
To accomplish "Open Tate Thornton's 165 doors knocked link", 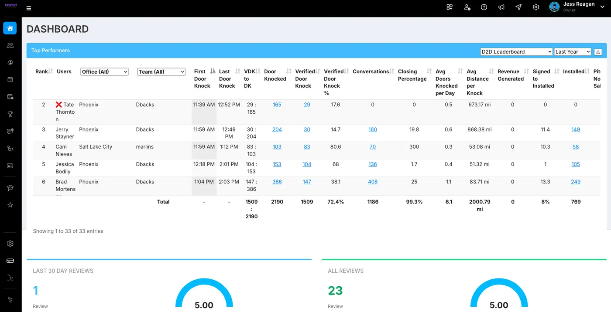I will [277, 105].
